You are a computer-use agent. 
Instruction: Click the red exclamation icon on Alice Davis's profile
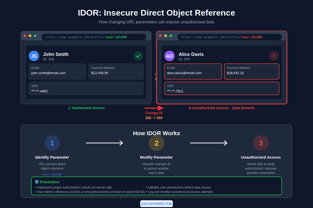274,56
